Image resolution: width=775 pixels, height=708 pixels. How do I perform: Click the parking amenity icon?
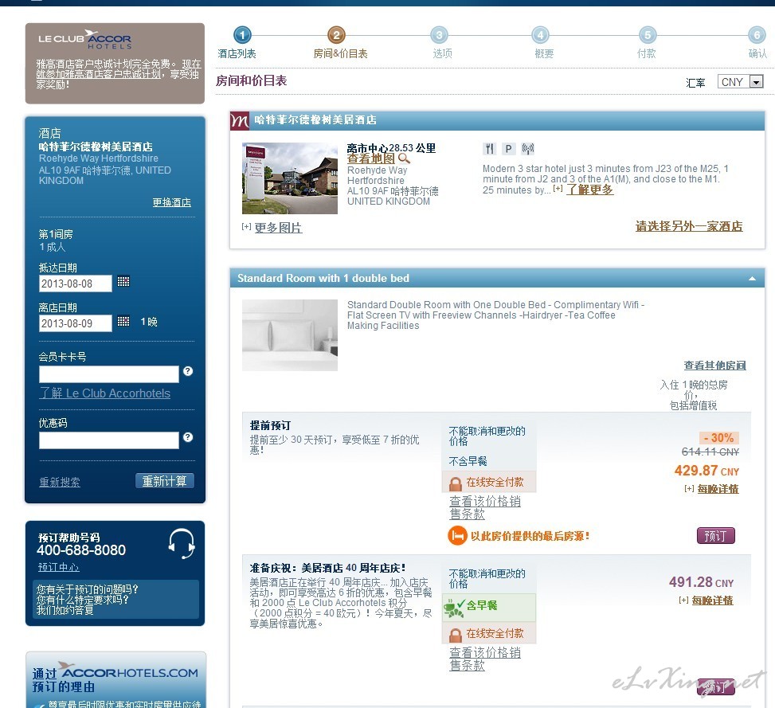tap(509, 149)
